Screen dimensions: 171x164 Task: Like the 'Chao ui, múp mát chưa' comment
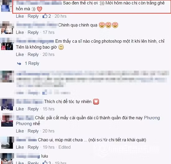(x=20, y=147)
